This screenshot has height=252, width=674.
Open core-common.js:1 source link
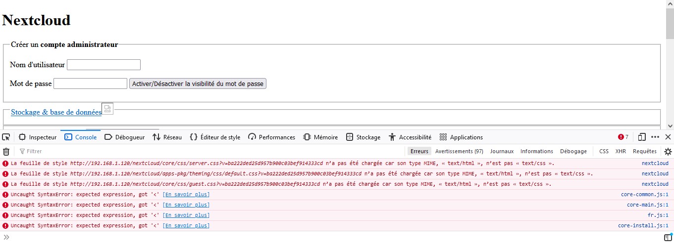point(644,194)
